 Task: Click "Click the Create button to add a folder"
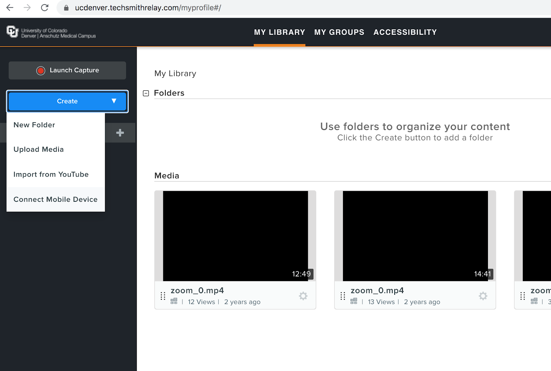coord(415,138)
